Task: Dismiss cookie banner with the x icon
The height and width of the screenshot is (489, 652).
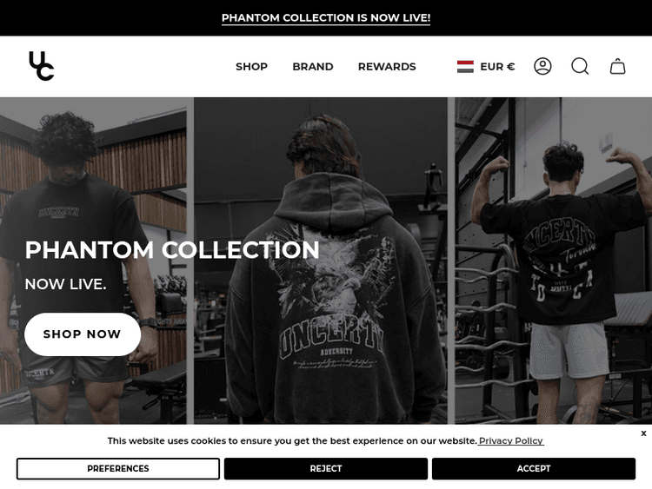Action: (x=643, y=433)
